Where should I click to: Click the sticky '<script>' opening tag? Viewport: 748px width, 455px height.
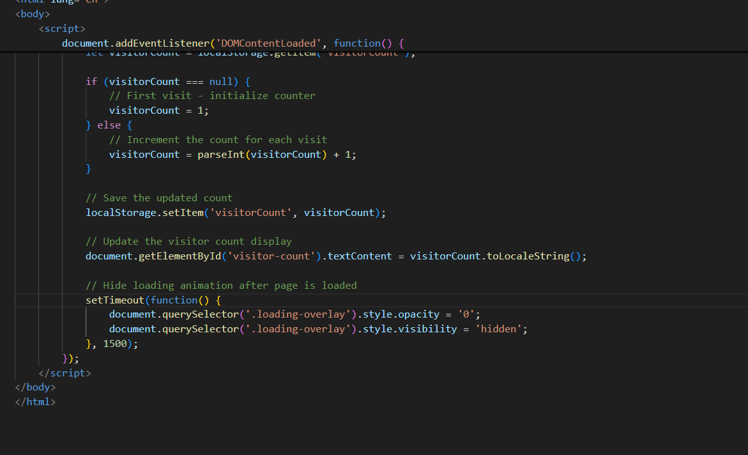pos(62,29)
